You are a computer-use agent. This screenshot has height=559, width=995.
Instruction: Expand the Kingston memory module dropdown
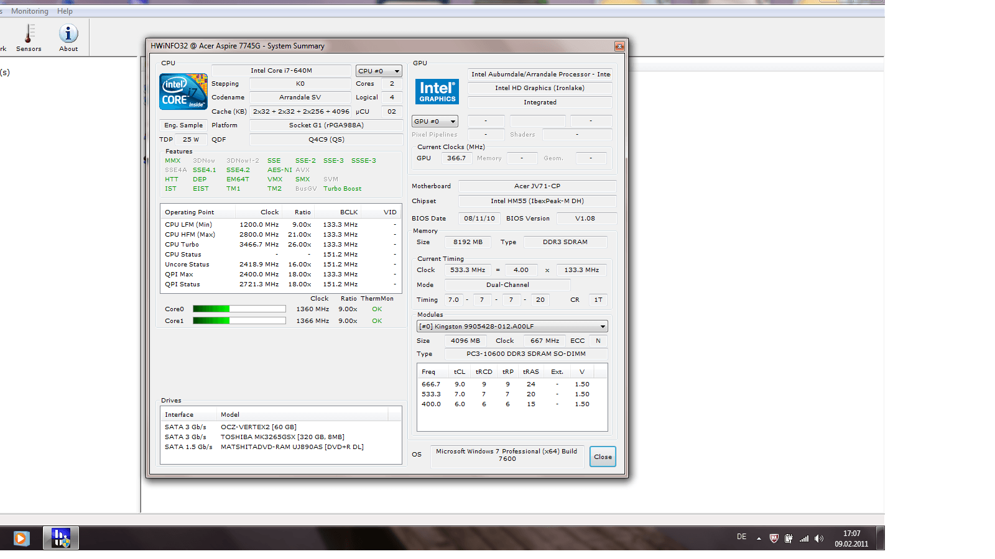pos(512,326)
